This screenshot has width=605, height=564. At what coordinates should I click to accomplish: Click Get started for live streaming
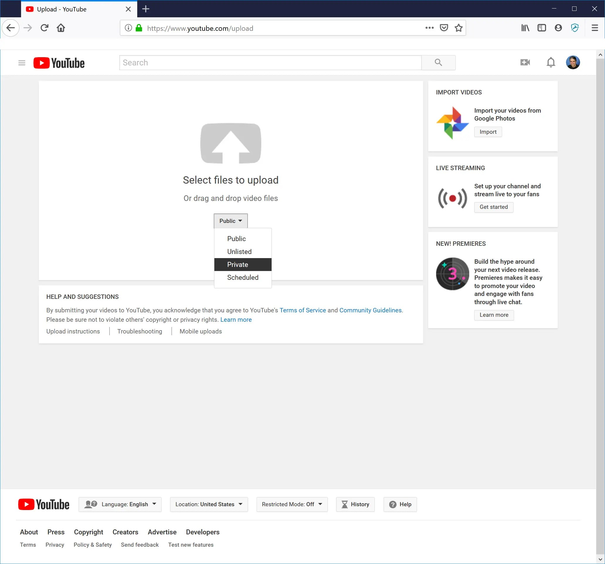click(493, 207)
